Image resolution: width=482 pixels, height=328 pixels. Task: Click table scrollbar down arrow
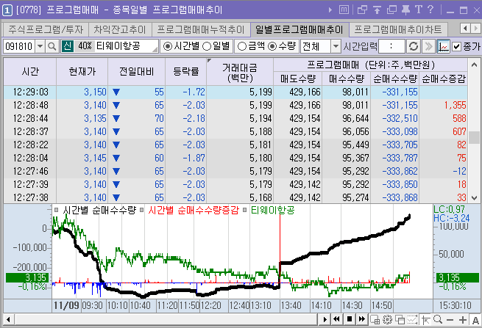pos(474,198)
